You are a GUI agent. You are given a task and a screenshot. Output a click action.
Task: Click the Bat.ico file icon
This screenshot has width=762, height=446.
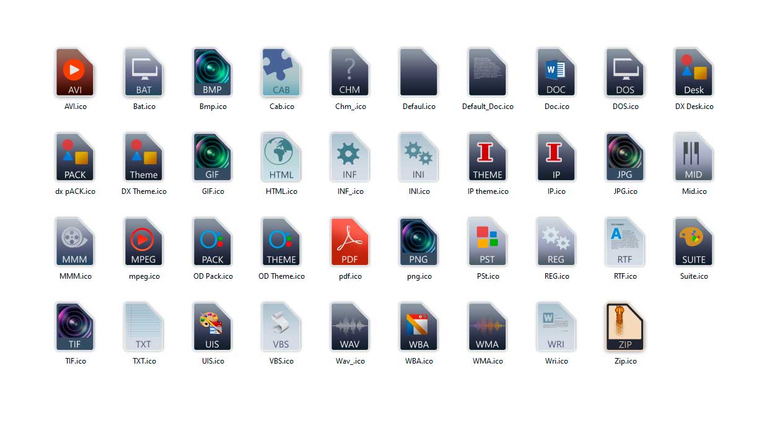pos(144,72)
